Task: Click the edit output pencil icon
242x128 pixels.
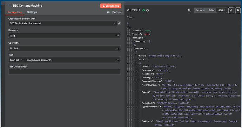Action: click(x=231, y=10)
